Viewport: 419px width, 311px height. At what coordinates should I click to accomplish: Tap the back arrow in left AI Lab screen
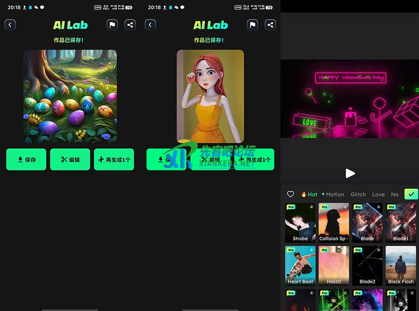pos(10,25)
